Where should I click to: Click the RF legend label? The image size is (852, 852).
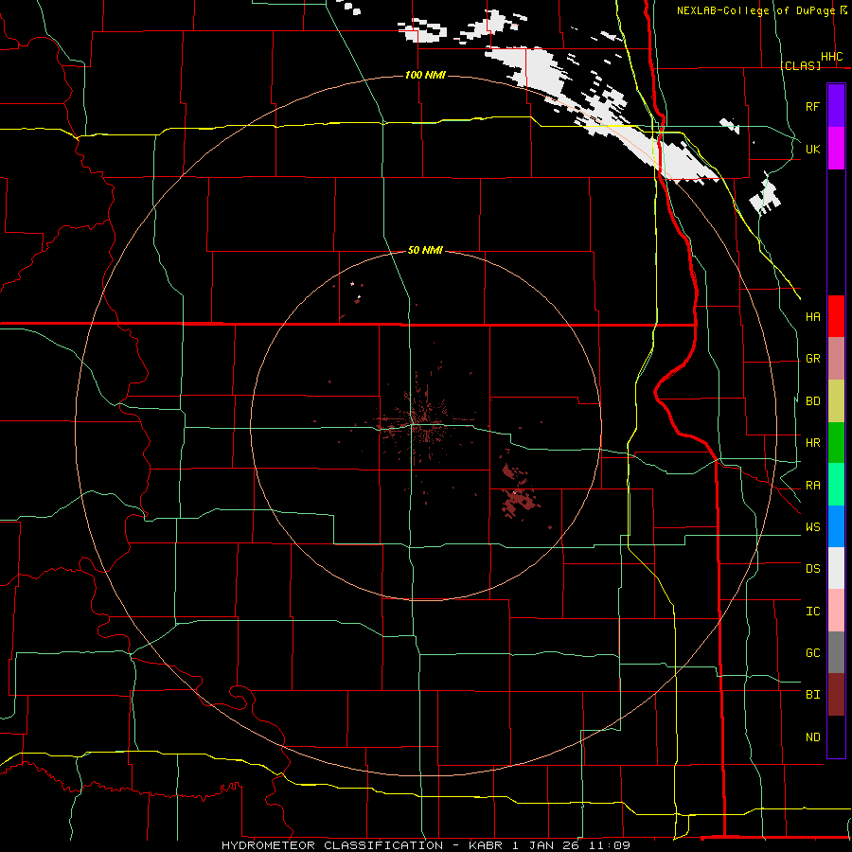click(x=812, y=106)
